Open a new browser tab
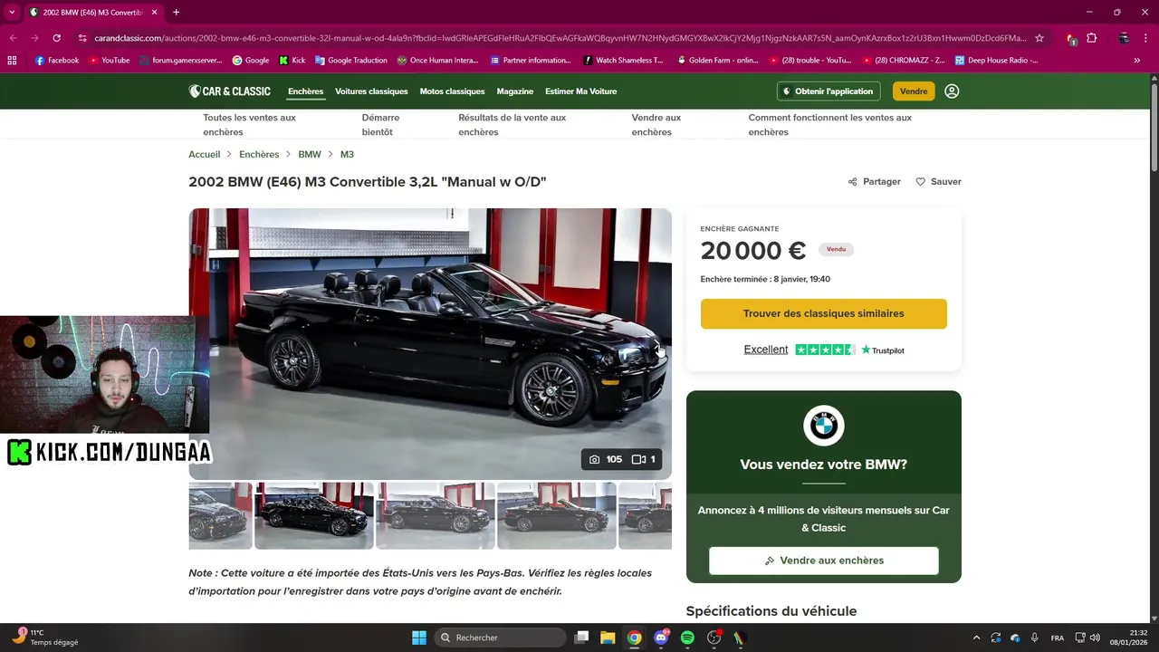Viewport: 1159px width, 652px height. (x=176, y=12)
